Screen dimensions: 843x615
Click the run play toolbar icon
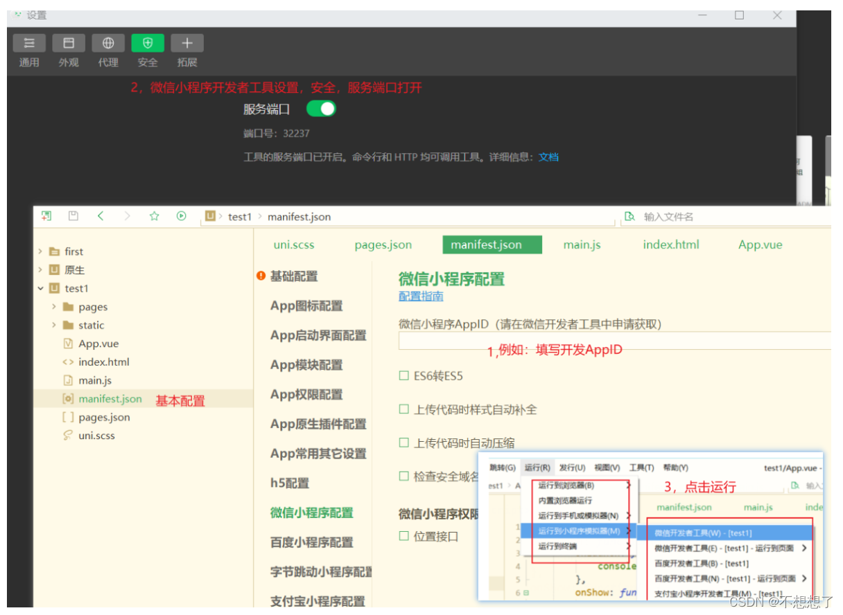pos(181,216)
